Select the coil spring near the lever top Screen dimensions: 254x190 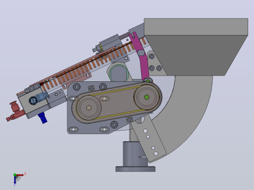125,36
